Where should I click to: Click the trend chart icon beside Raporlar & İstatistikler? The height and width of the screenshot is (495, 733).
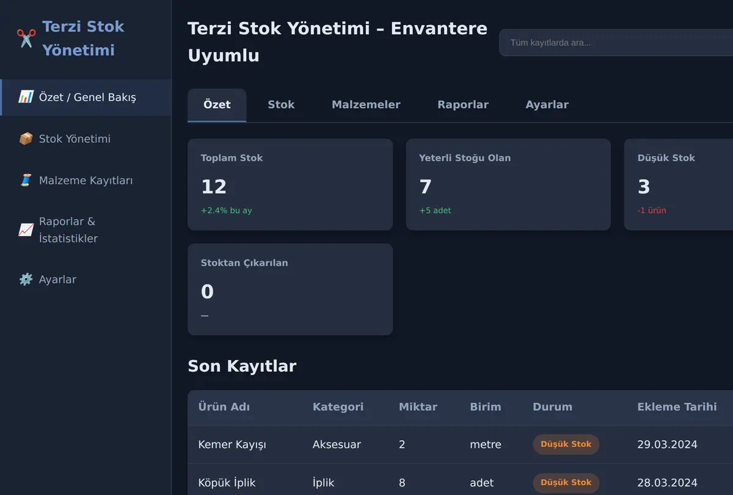click(x=26, y=230)
